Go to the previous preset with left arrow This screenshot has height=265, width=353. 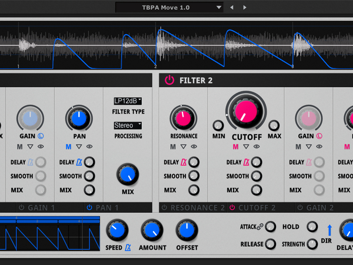(232, 8)
